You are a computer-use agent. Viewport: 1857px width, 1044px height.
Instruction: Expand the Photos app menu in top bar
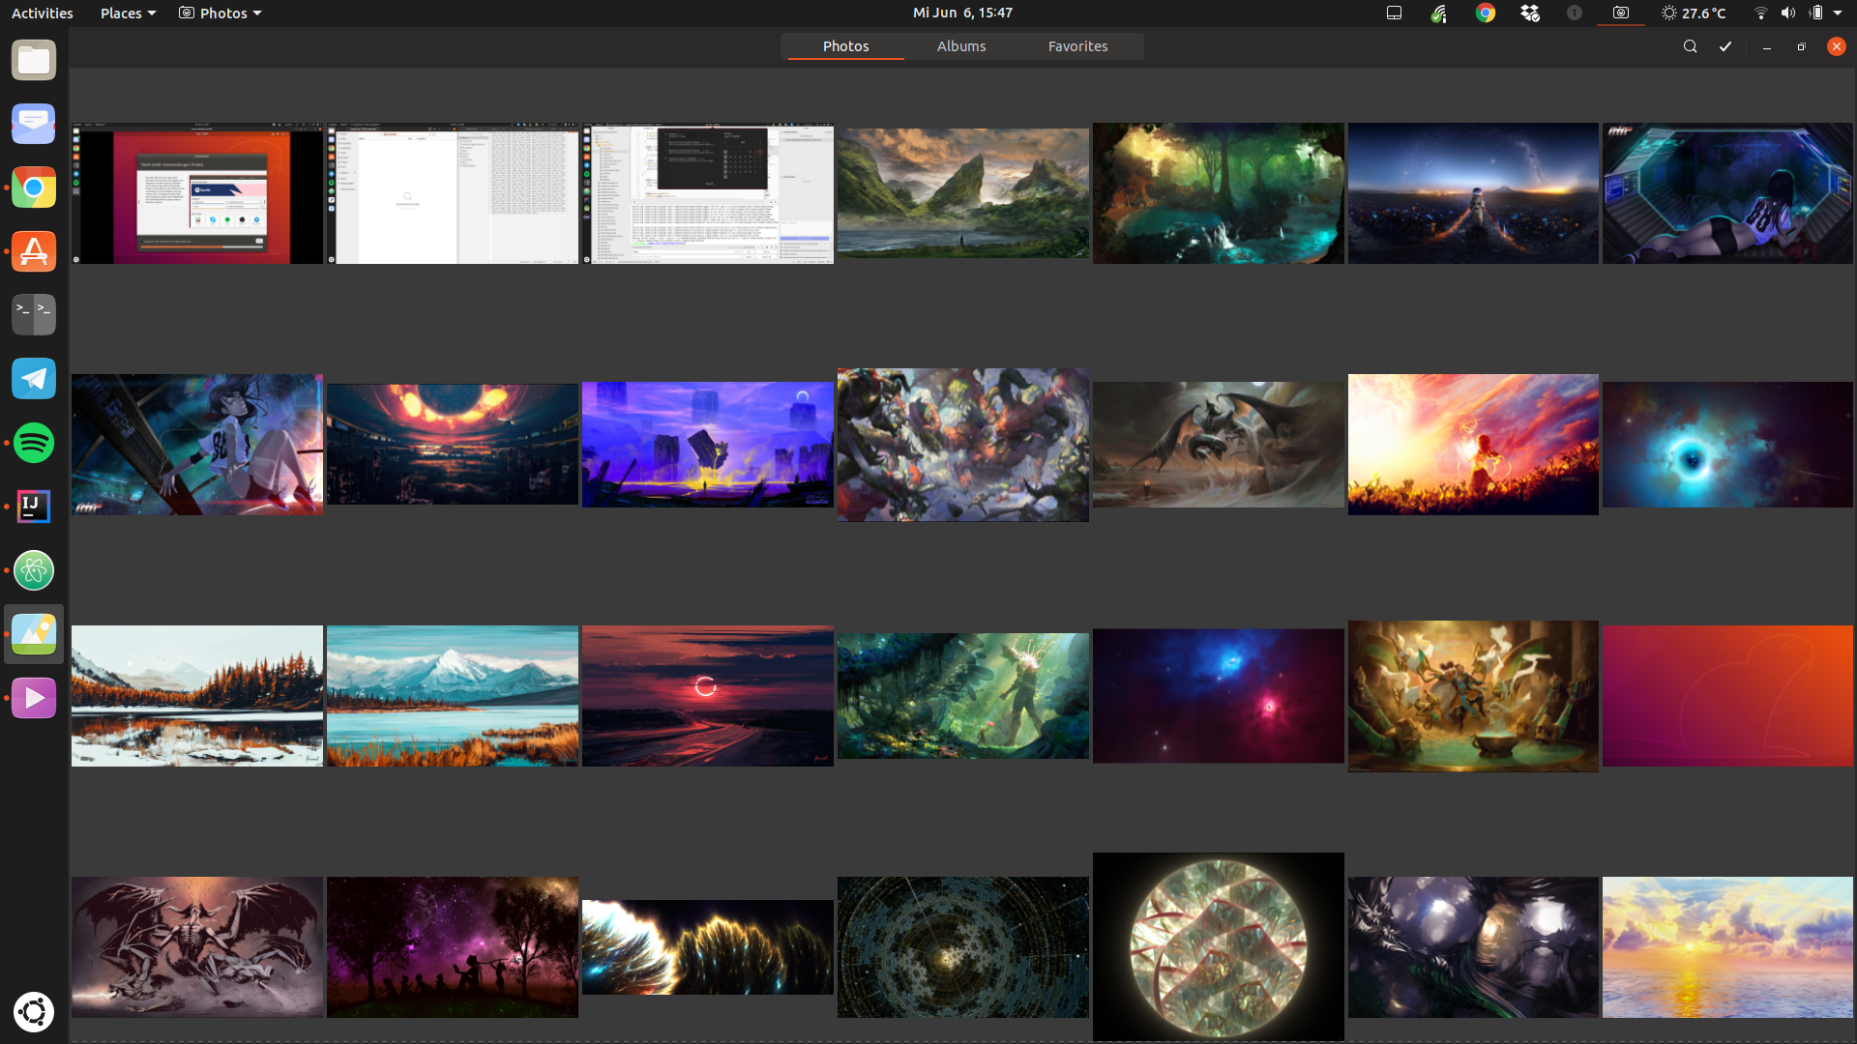[x=221, y=13]
